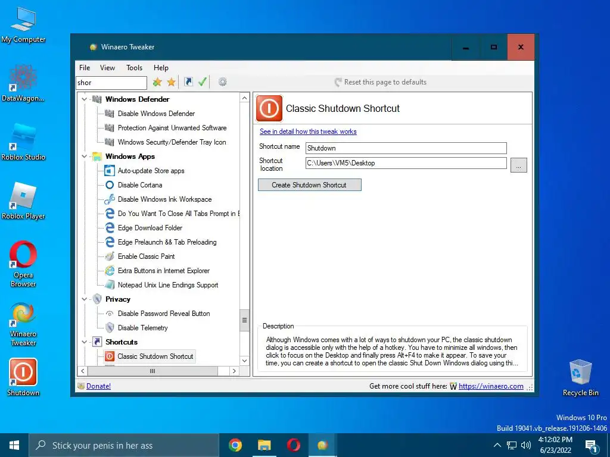This screenshot has height=457, width=610.
Task: Click the Windows Ink Workspace pen icon
Action: coord(110,199)
